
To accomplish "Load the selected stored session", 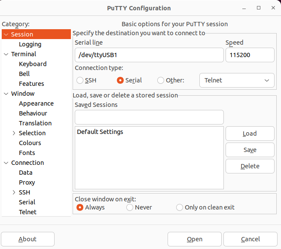I will (250, 134).
